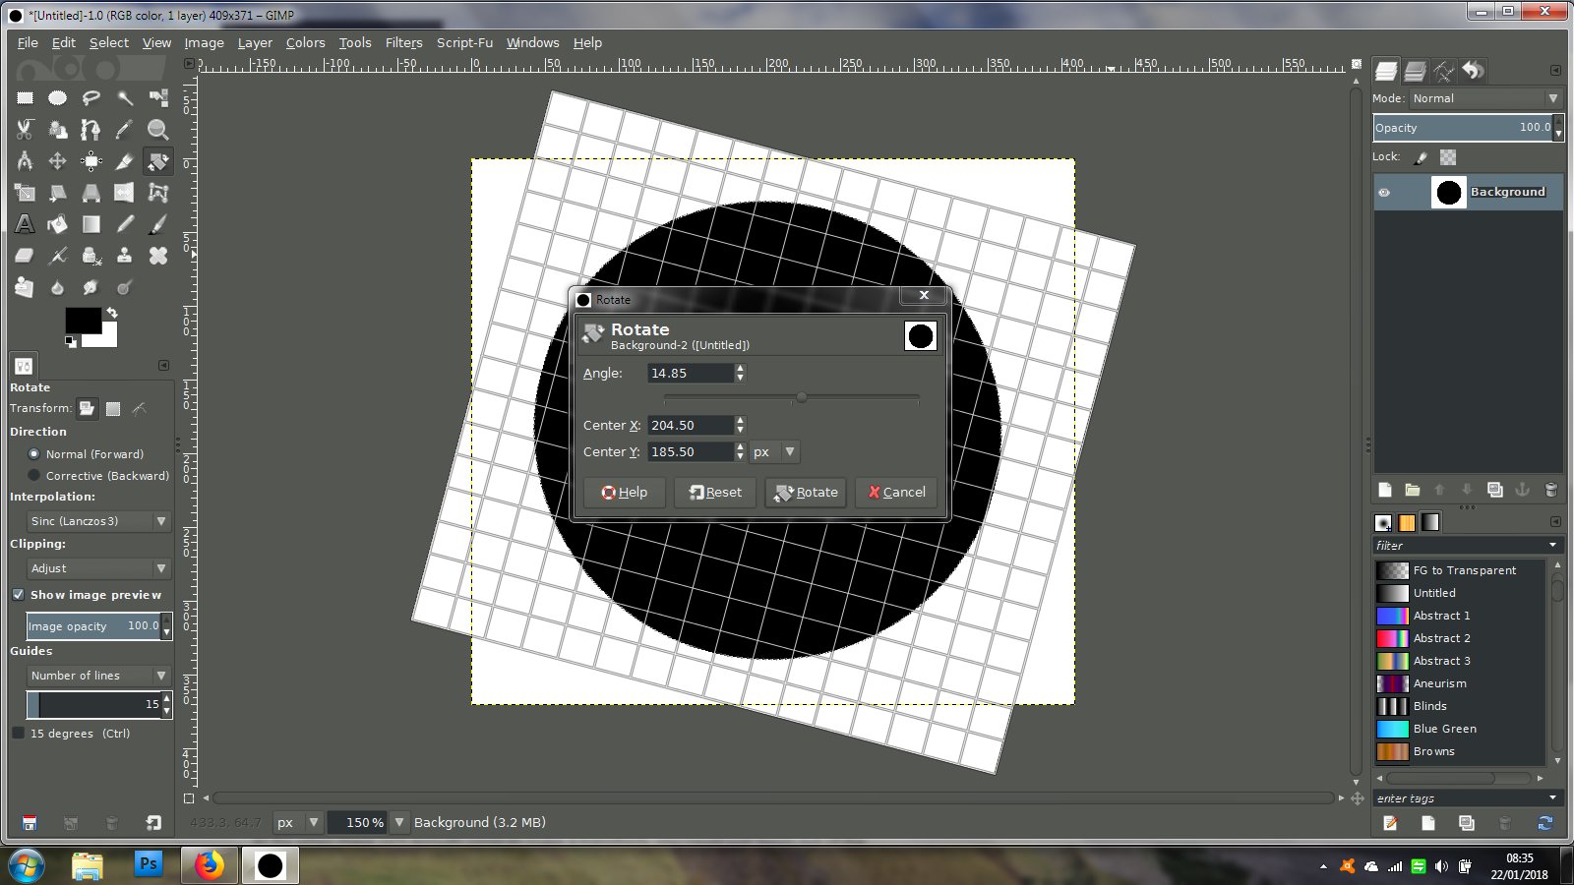Open the Guides Number of lines dropdown
Image resolution: width=1574 pixels, height=885 pixels.
(99, 676)
